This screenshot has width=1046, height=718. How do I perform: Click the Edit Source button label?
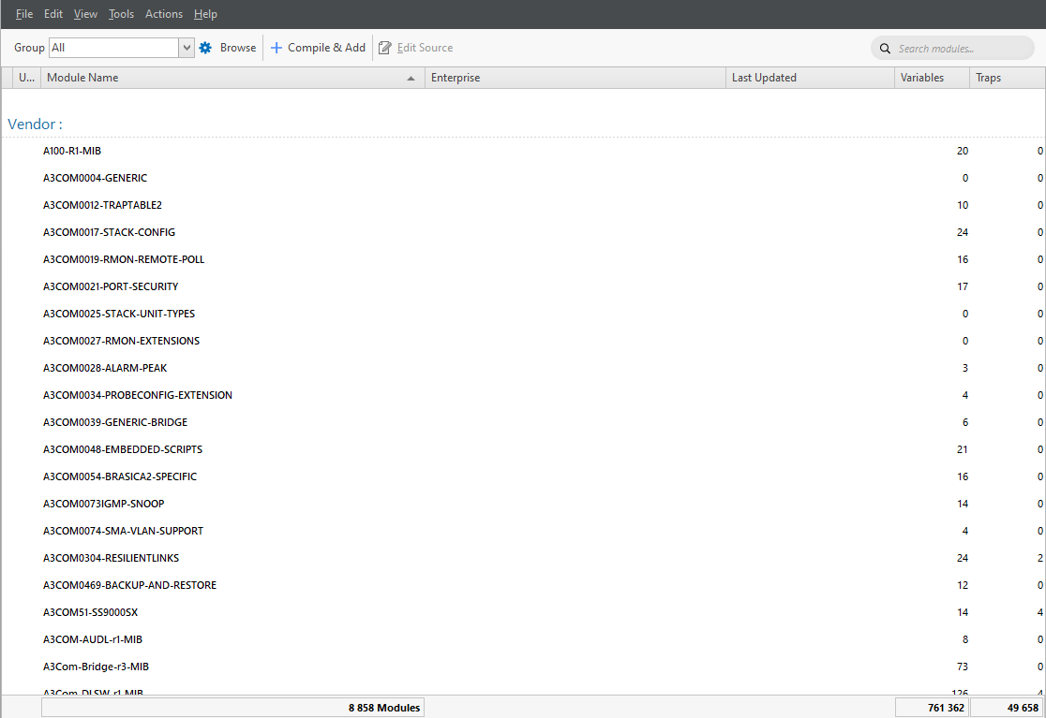[x=425, y=48]
